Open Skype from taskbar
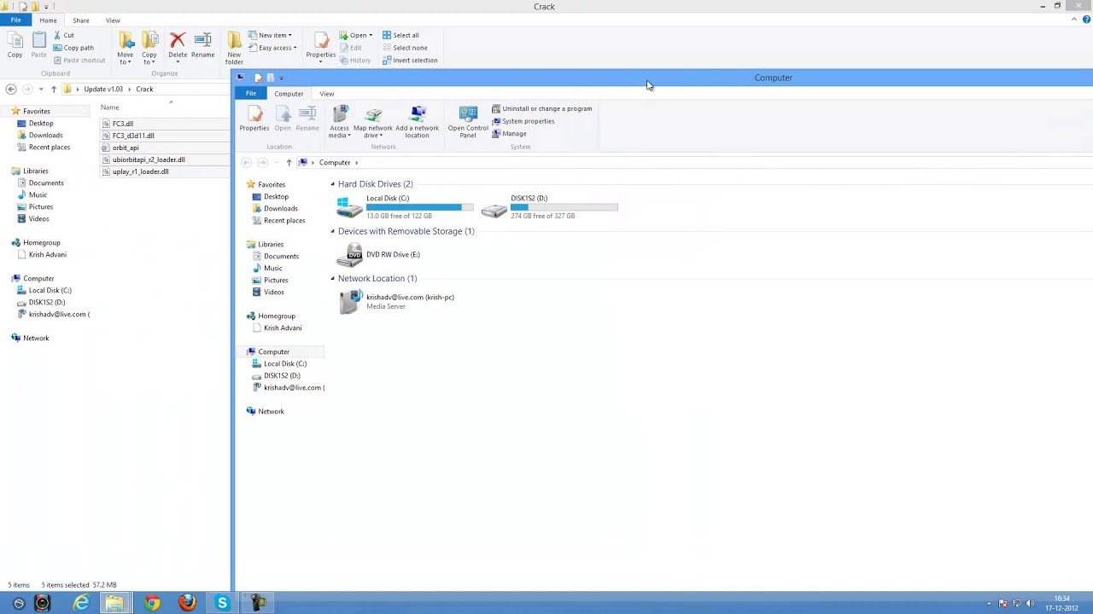The height and width of the screenshot is (614, 1093). [222, 604]
